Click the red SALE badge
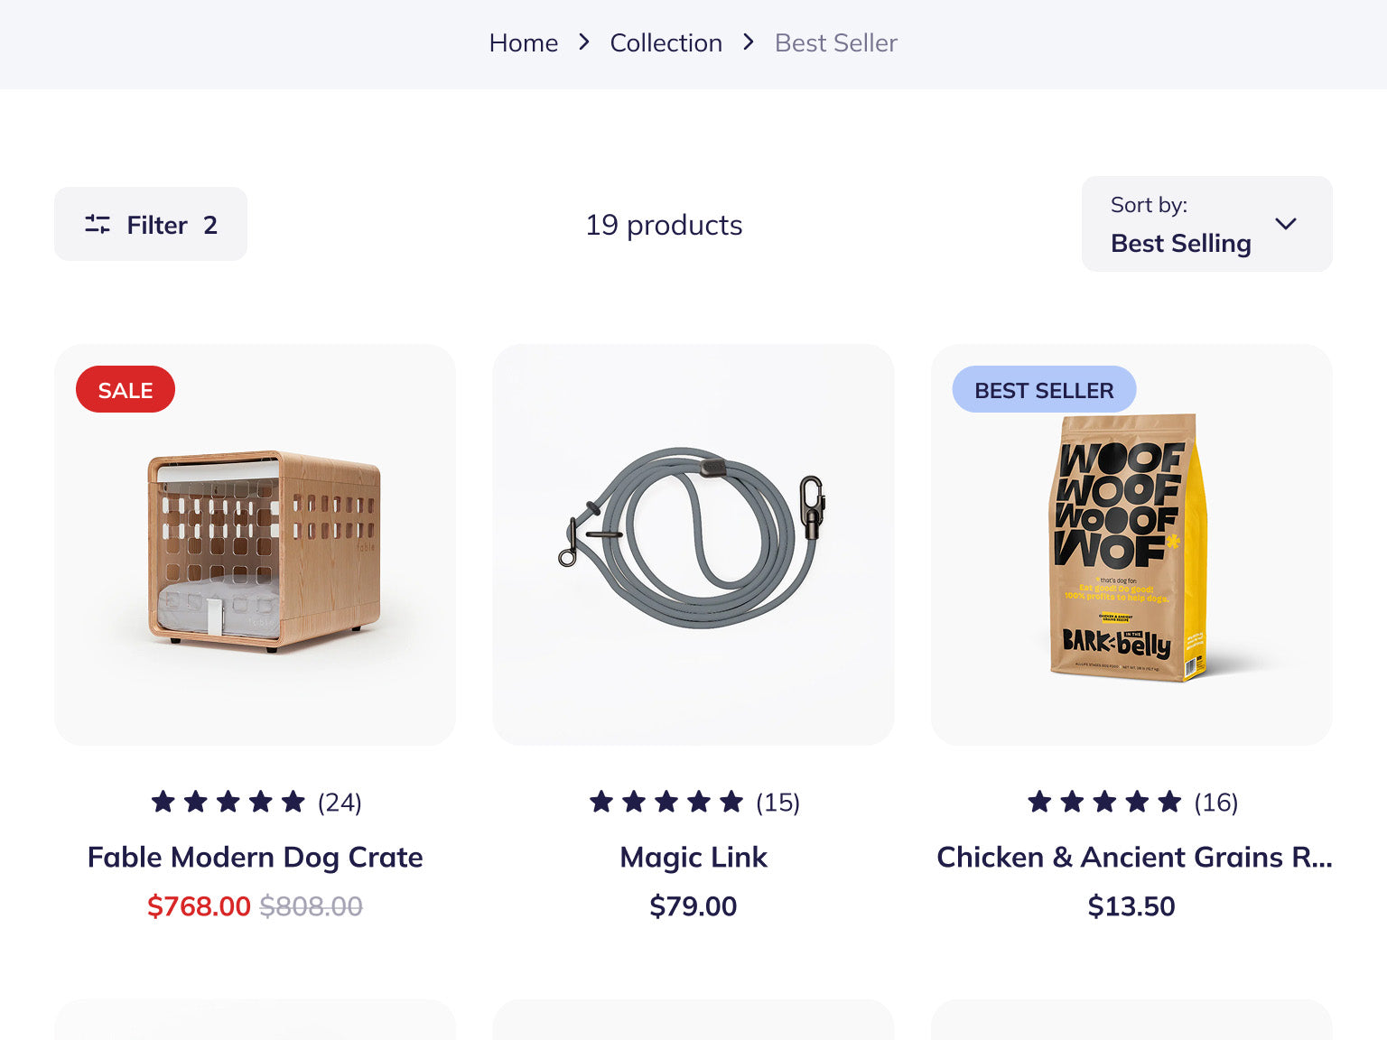 click(x=126, y=390)
